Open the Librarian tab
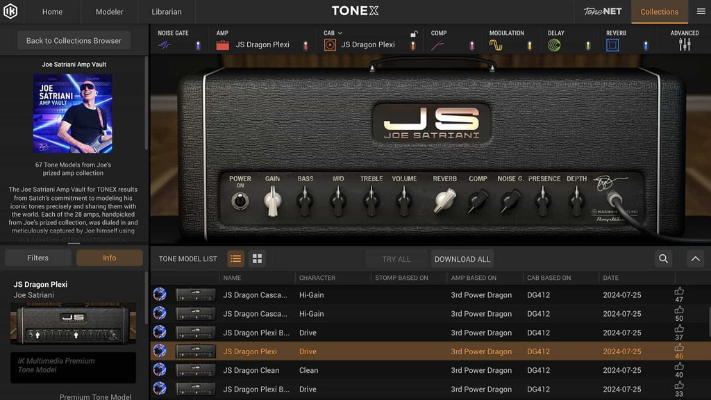This screenshot has width=711, height=400. tap(167, 12)
